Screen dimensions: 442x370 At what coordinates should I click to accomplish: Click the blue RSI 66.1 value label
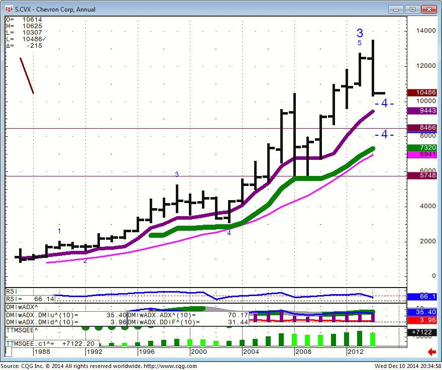[x=422, y=297]
